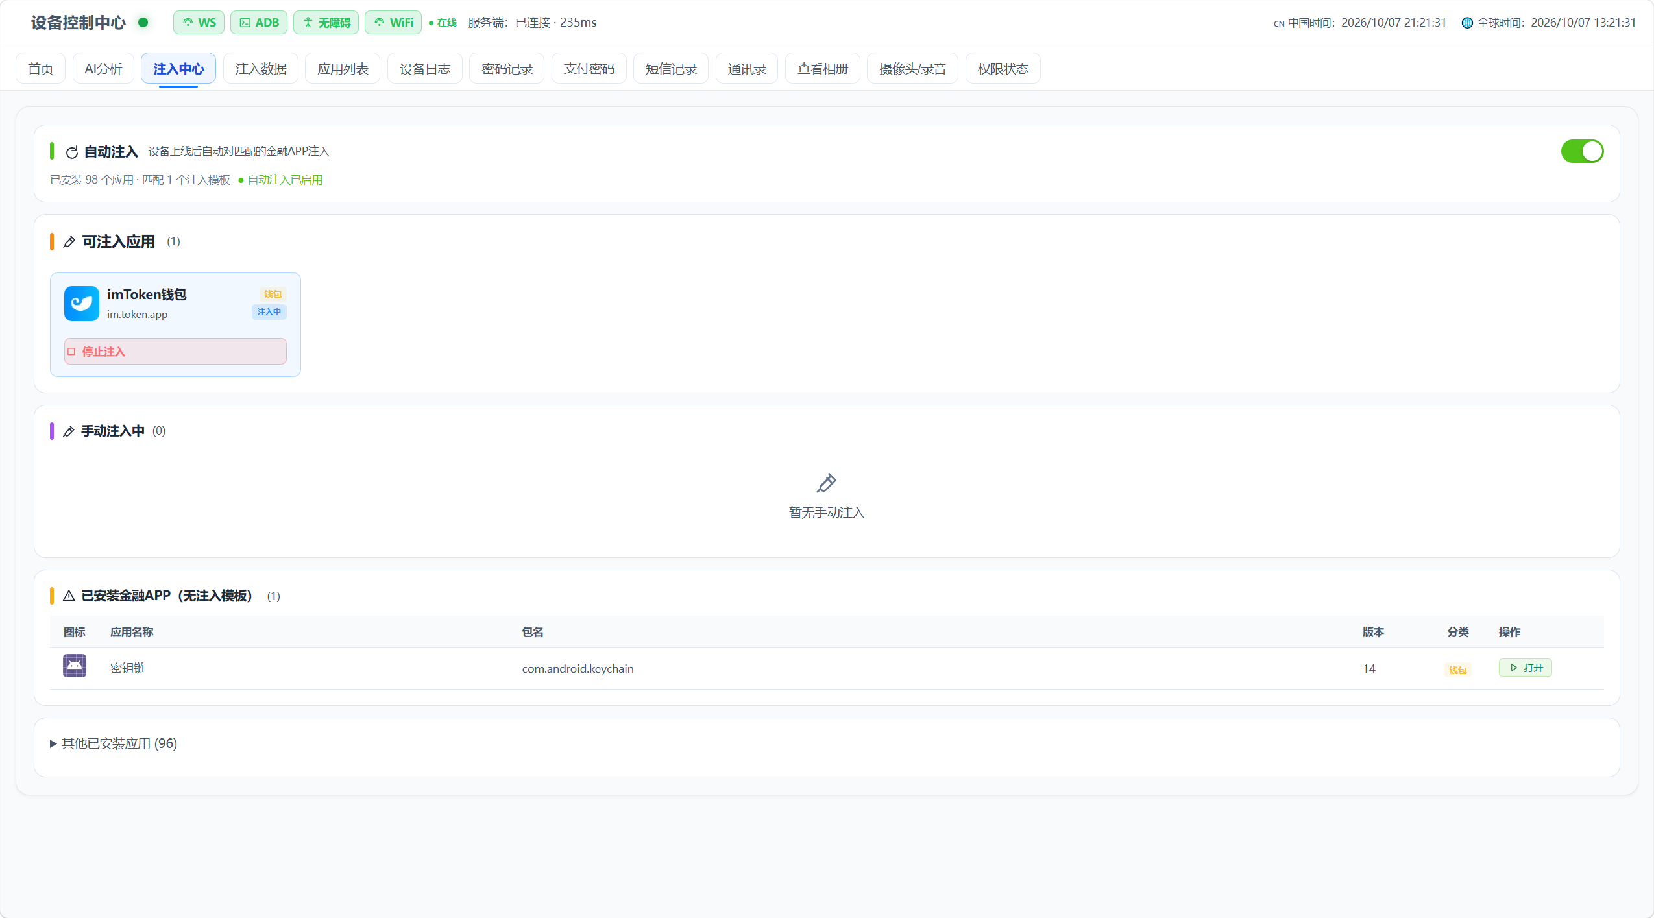The height and width of the screenshot is (918, 1654).
Task: Click 打开 button in 密钥链 row
Action: tap(1526, 668)
